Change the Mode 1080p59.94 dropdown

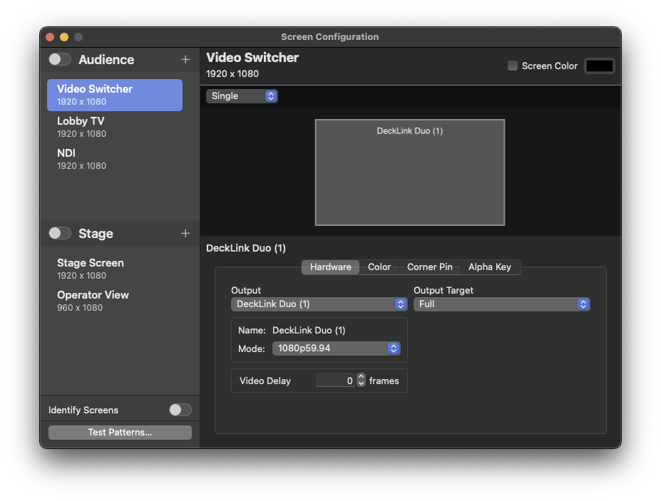pyautogui.click(x=336, y=348)
